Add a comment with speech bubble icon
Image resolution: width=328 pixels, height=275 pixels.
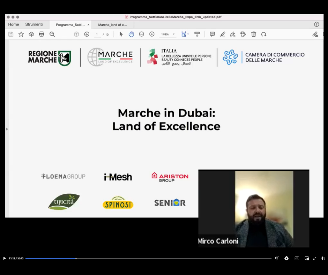click(x=212, y=34)
